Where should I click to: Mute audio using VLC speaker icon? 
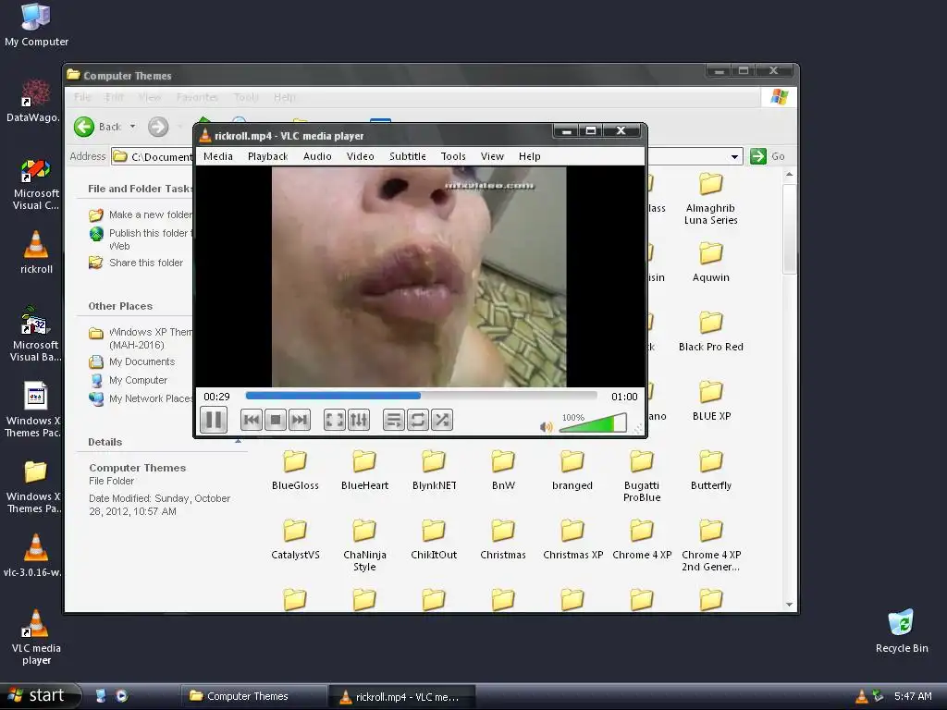point(546,427)
